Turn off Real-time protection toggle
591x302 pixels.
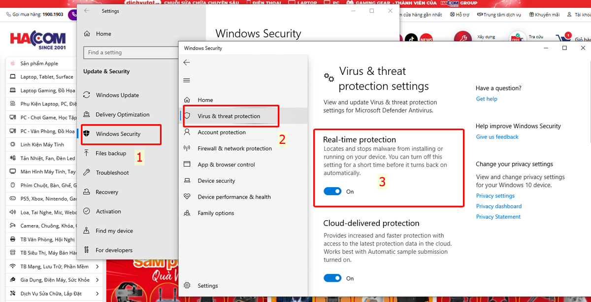(332, 191)
